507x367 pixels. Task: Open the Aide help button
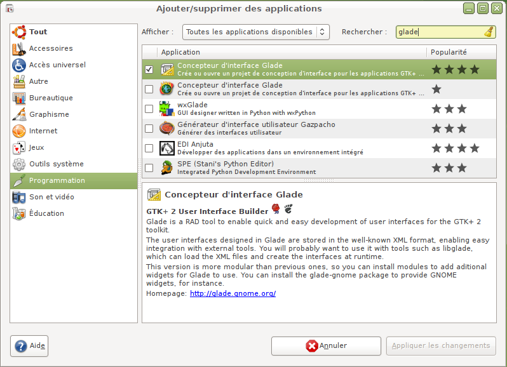29,346
